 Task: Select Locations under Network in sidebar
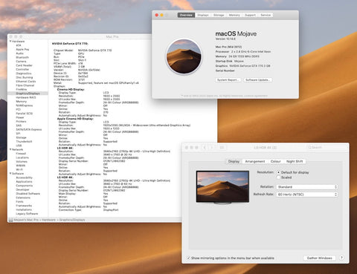point(22,157)
